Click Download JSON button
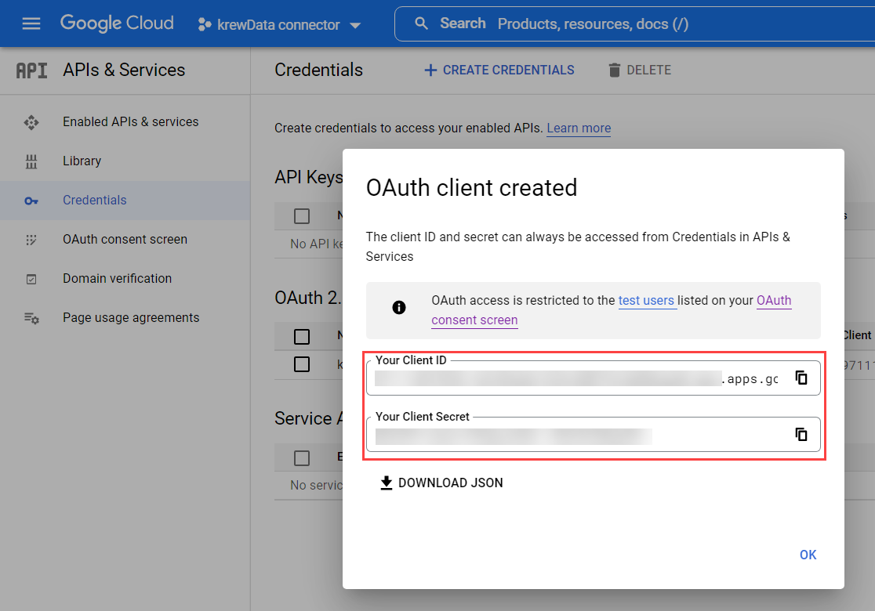875x611 pixels. [x=441, y=483]
